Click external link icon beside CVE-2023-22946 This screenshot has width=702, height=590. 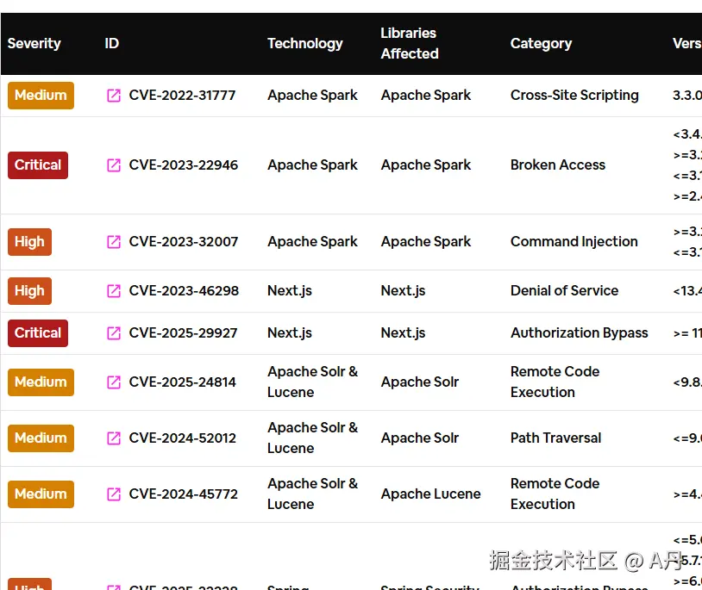(114, 165)
